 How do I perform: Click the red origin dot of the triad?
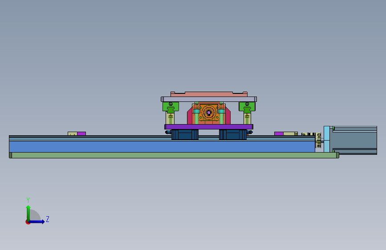[x=28, y=222]
